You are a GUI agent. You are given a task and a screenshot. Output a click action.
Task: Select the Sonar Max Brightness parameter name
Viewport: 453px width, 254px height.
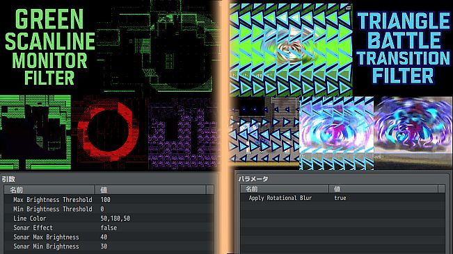(x=46, y=237)
